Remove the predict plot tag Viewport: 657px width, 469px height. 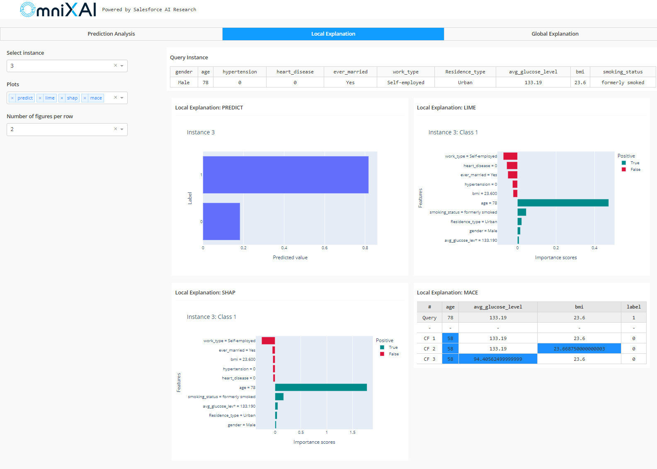[x=12, y=98]
